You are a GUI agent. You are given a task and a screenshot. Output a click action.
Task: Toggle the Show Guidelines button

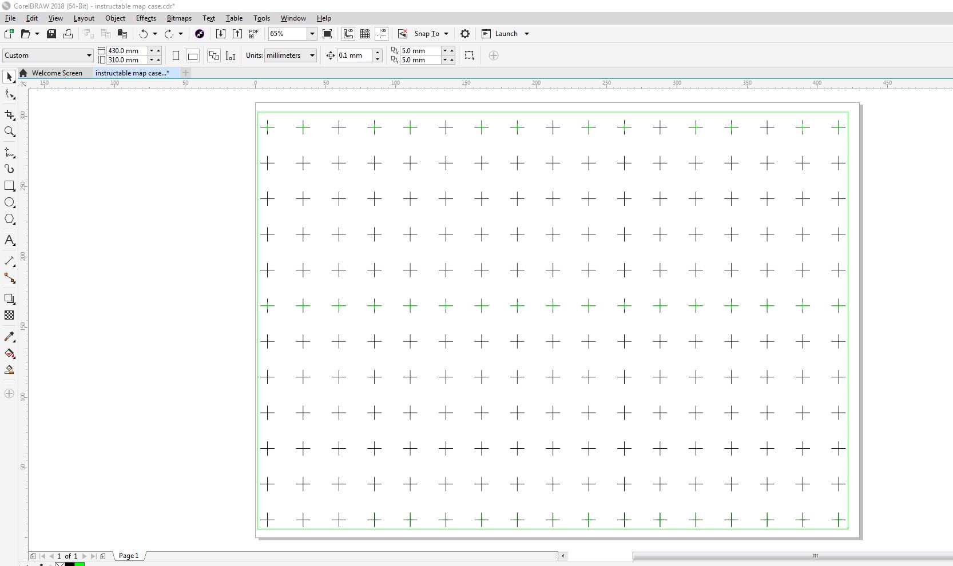(x=382, y=34)
